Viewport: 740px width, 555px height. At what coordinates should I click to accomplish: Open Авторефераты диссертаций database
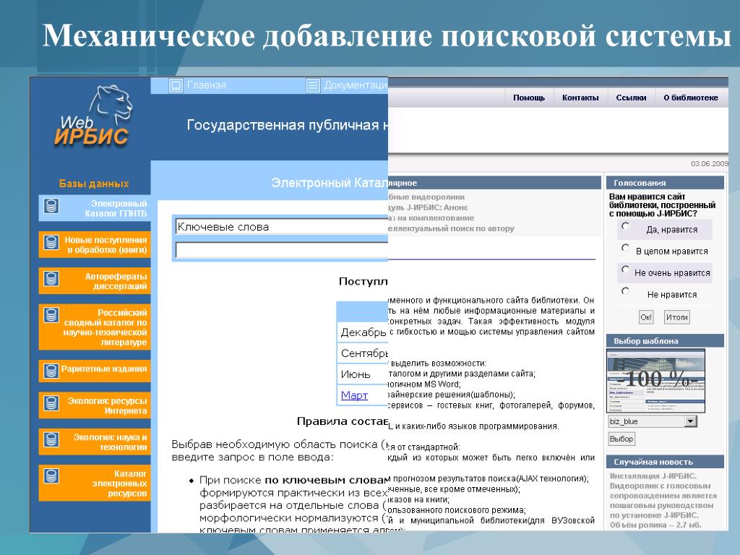click(95, 281)
